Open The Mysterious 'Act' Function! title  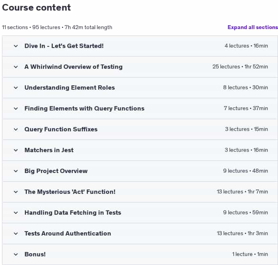(70, 192)
